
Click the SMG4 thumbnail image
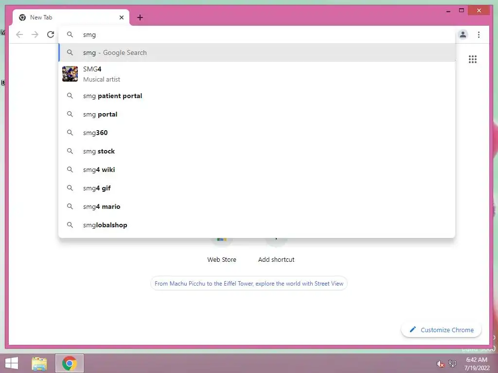tap(70, 74)
